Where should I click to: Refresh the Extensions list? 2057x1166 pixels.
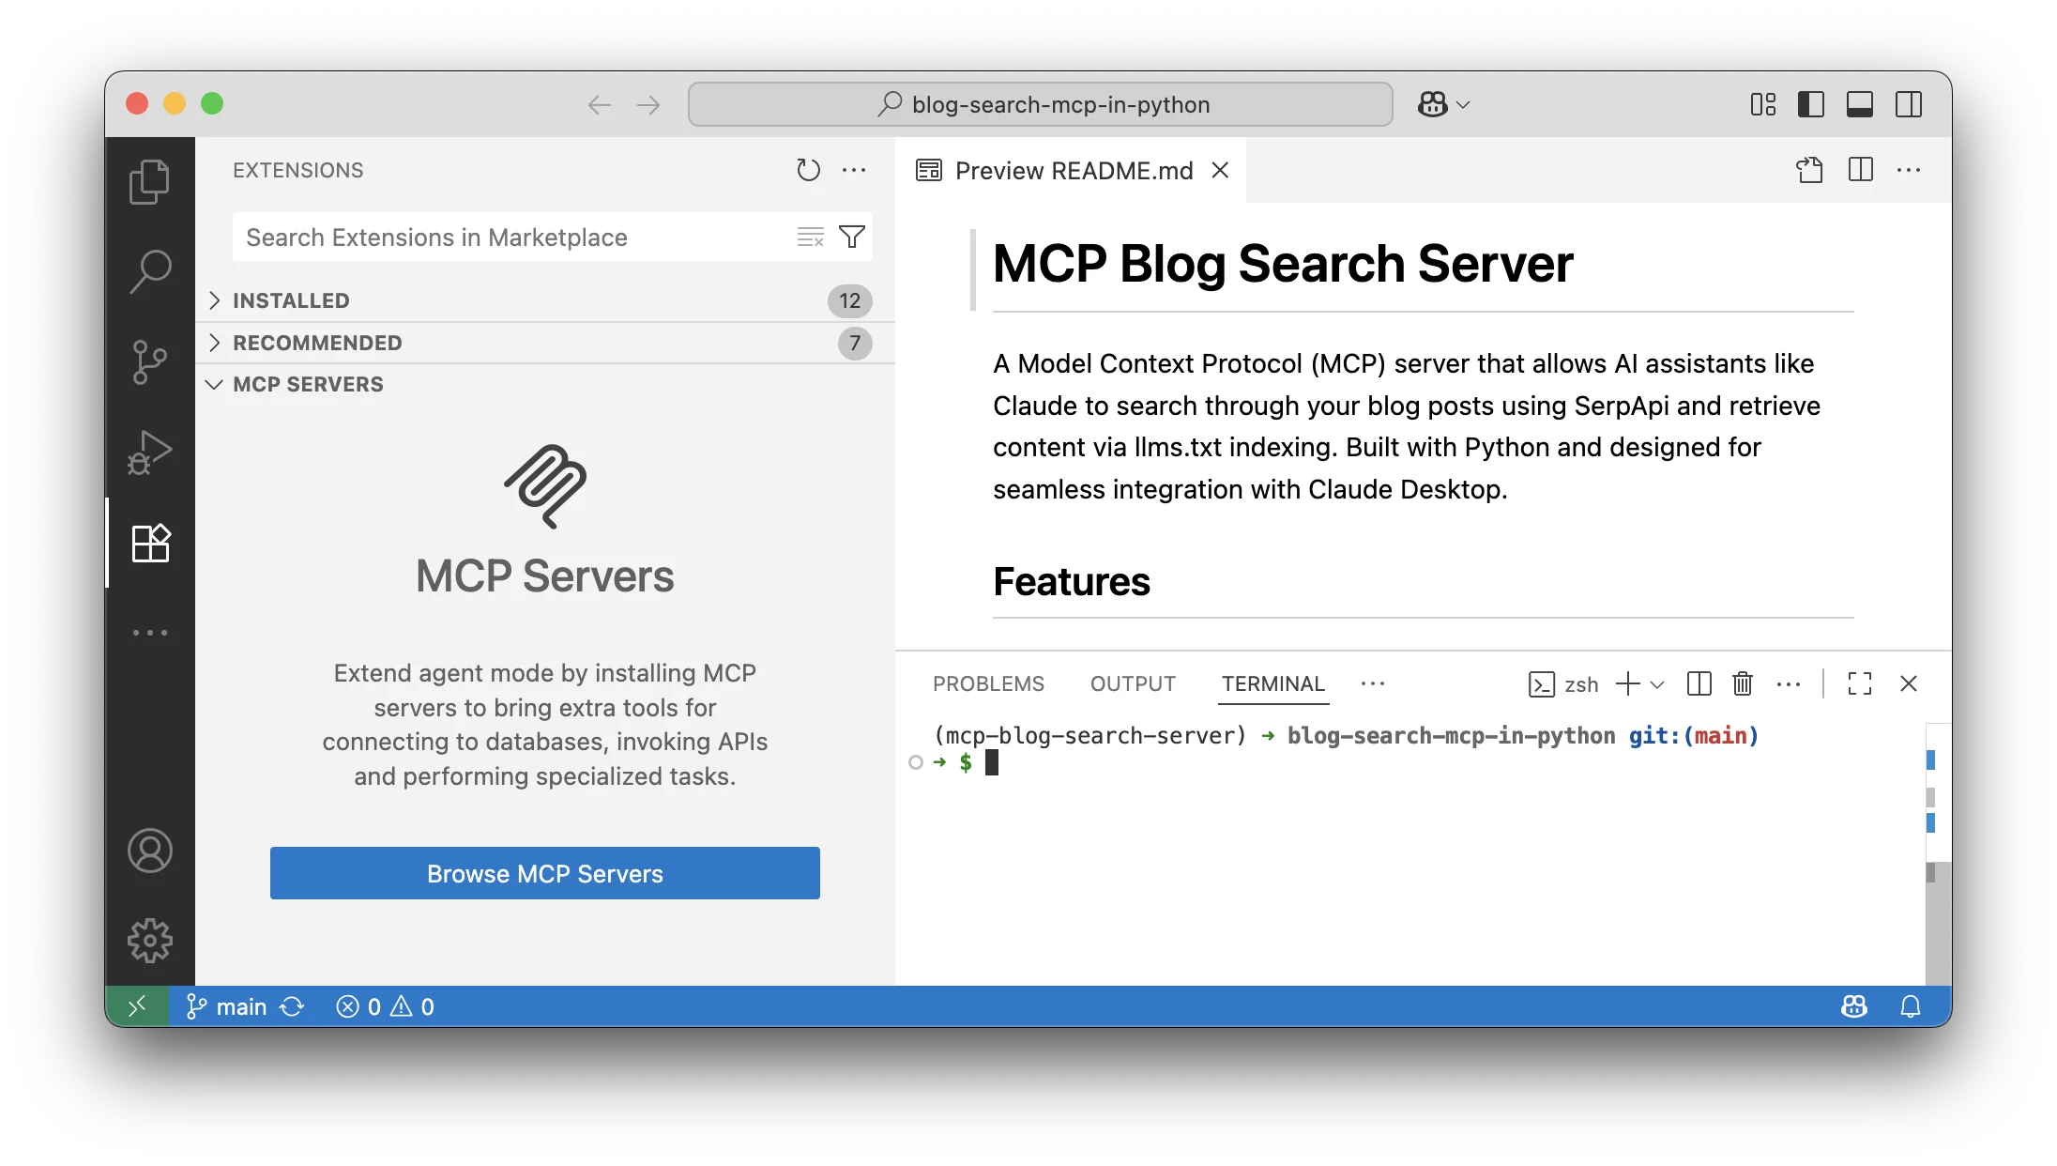click(x=807, y=170)
